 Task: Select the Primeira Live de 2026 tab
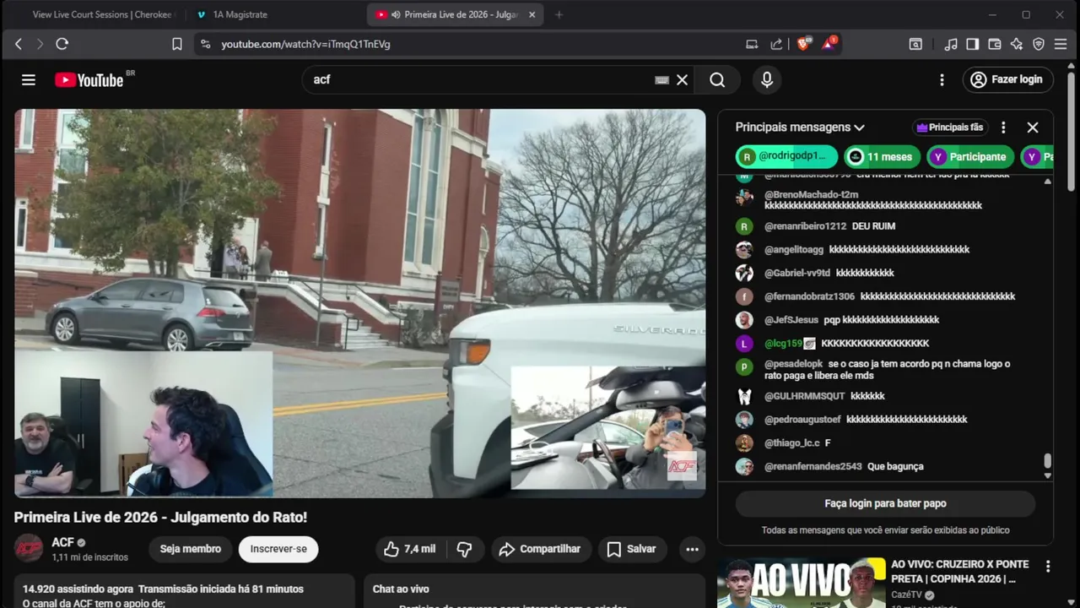click(454, 14)
